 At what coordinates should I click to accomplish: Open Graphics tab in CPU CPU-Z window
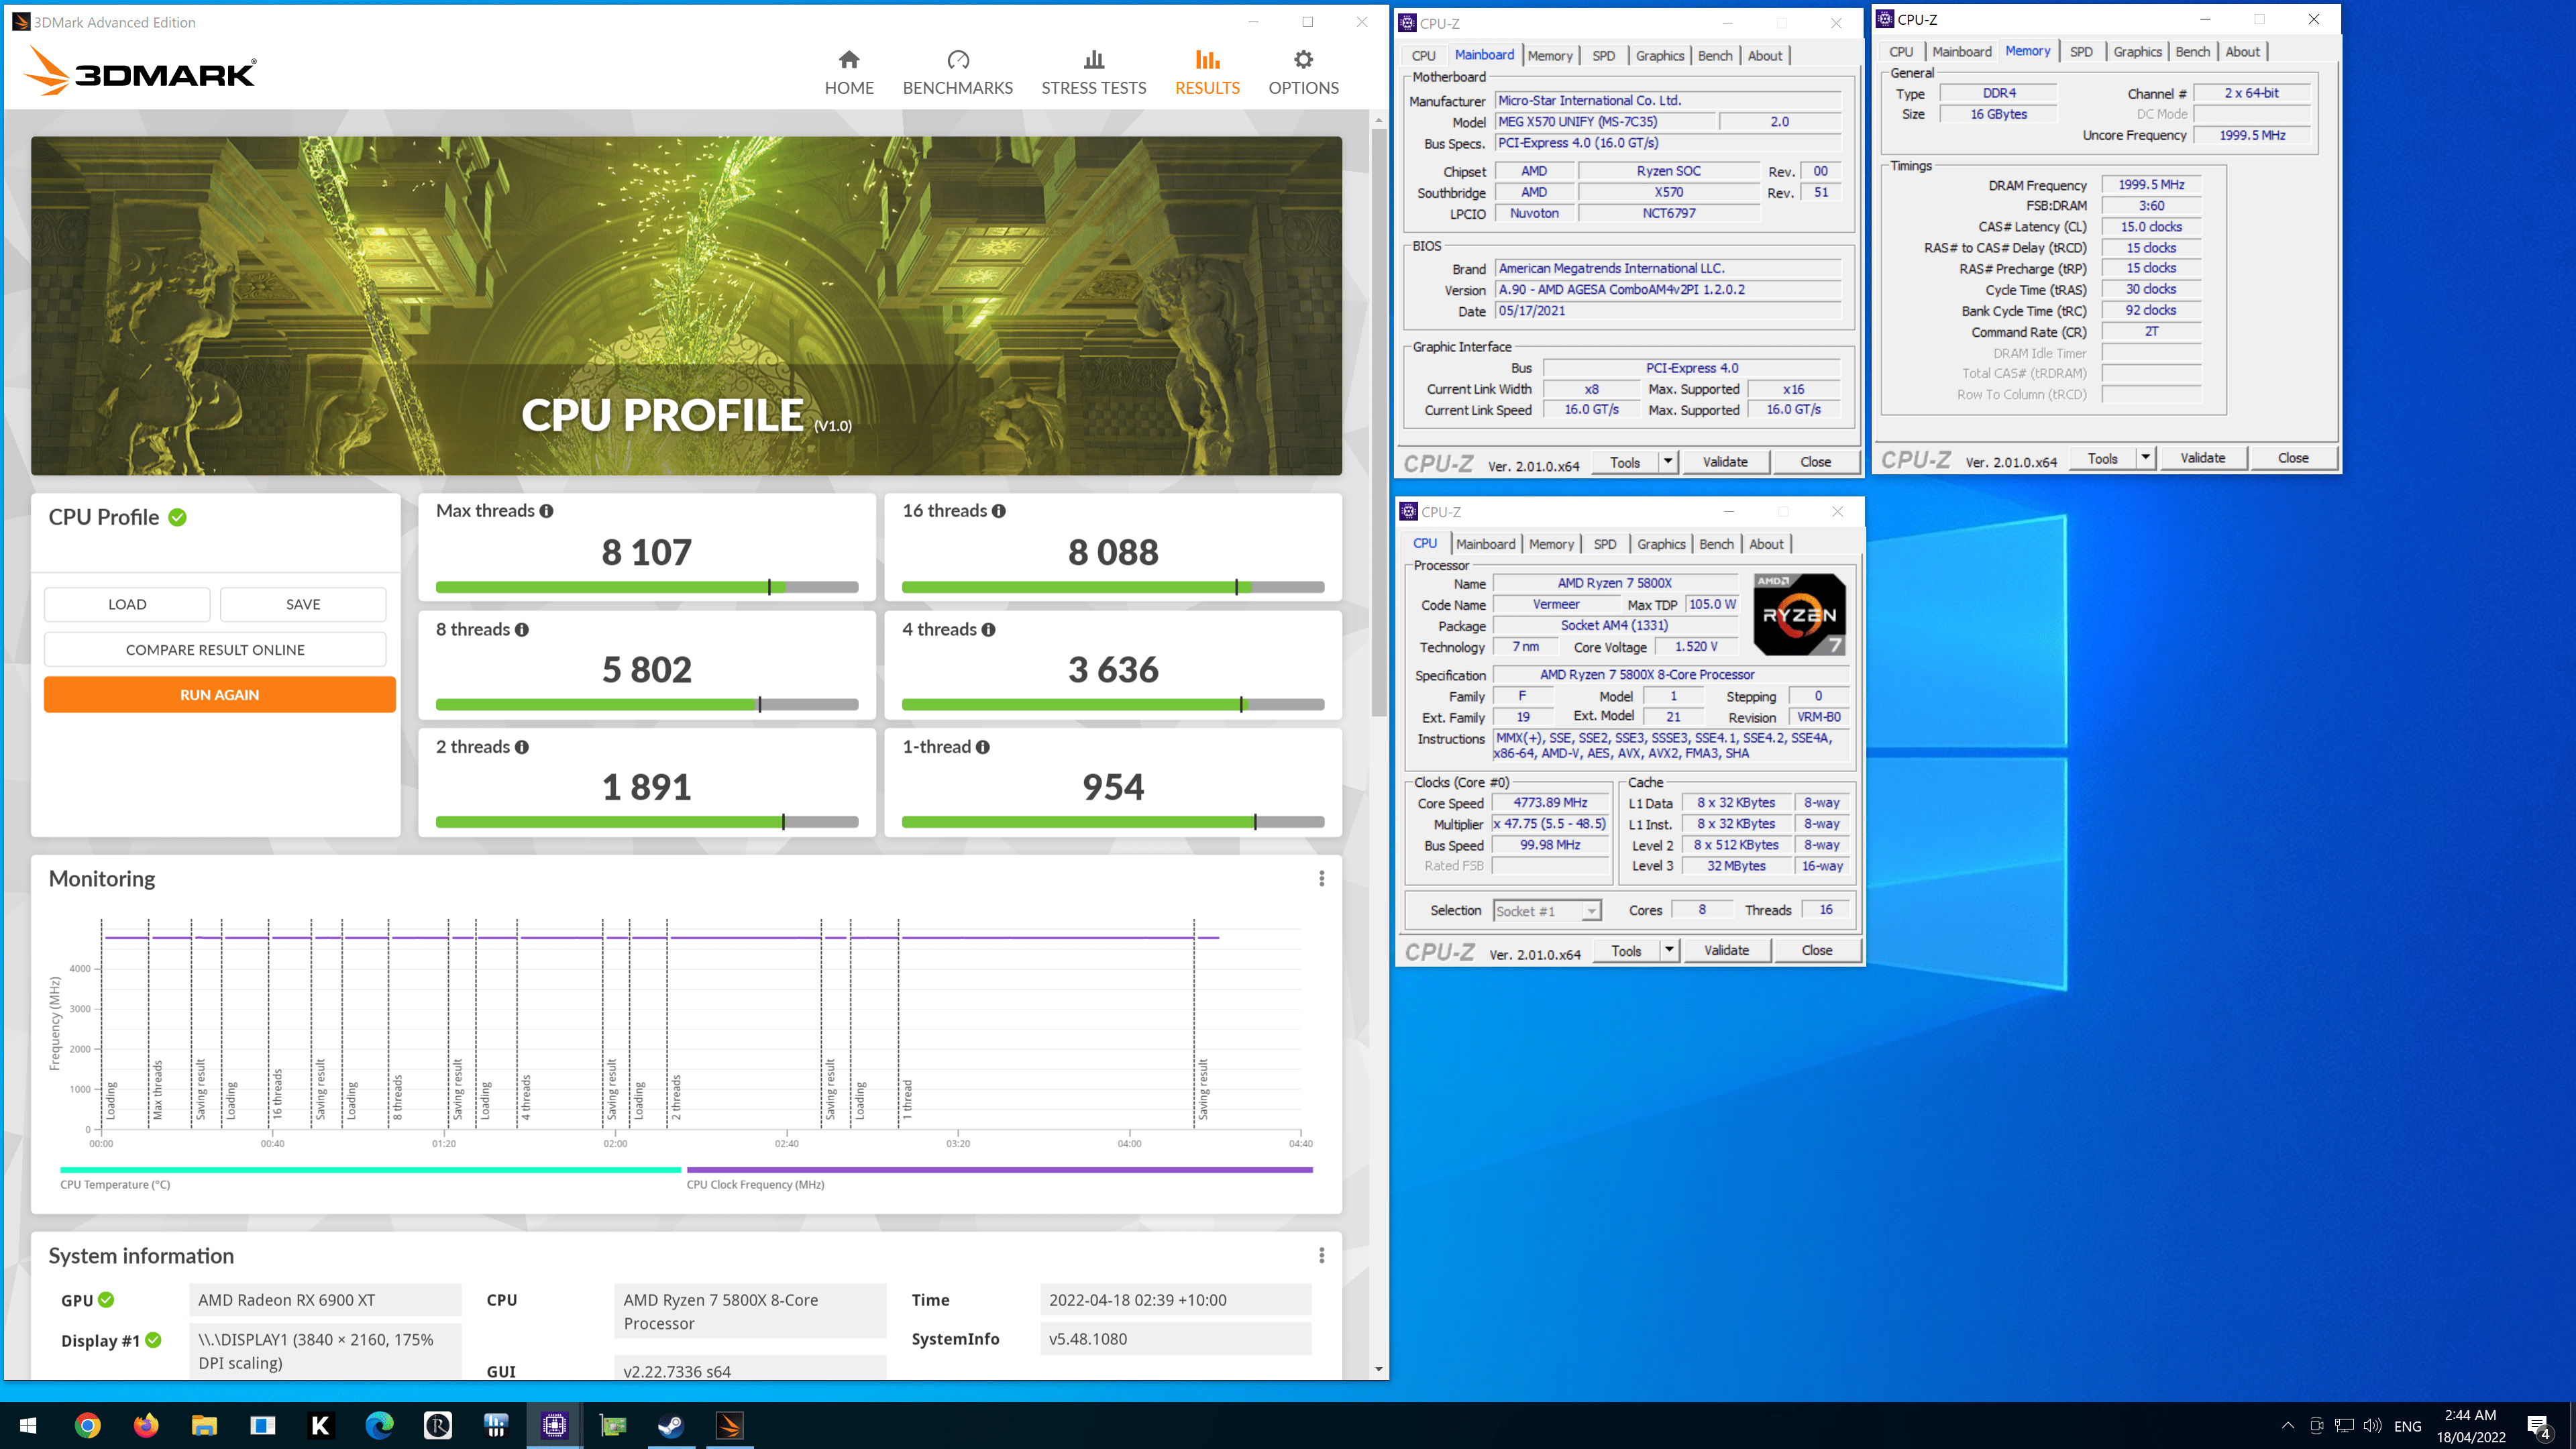[1661, 544]
